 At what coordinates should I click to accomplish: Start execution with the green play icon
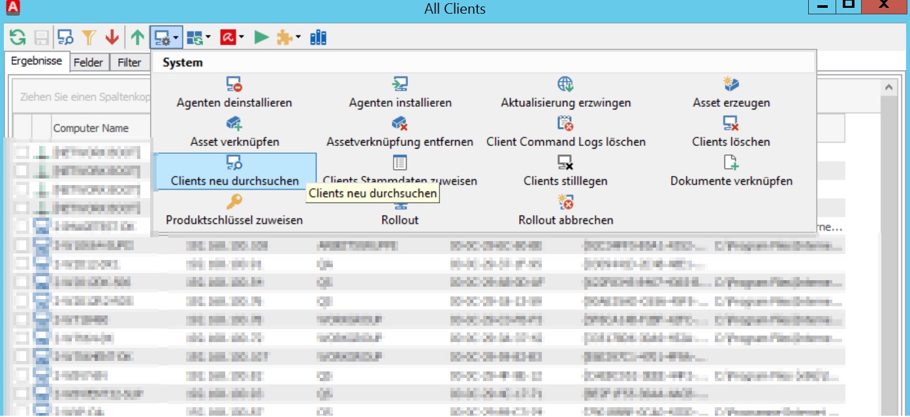pos(260,37)
